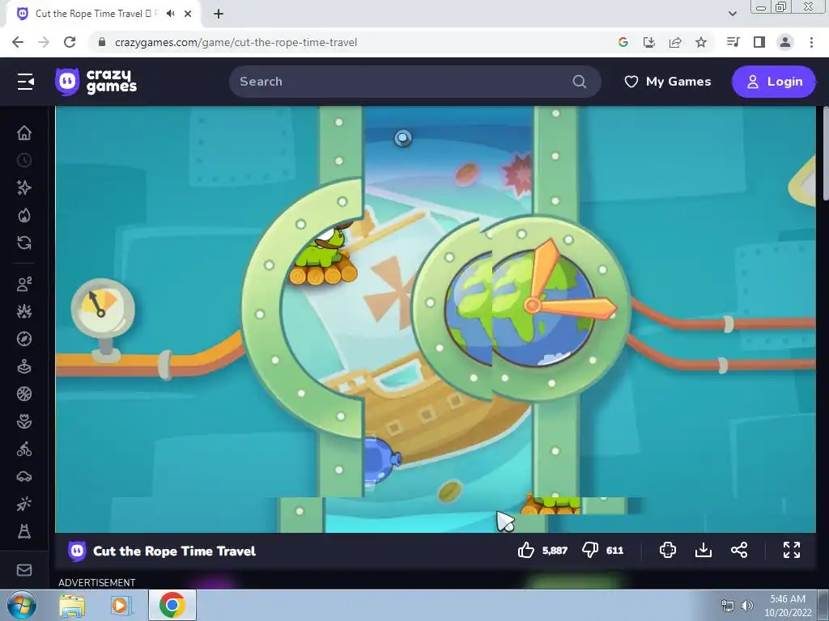This screenshot has height=621, width=829.
Task: Open the bike games category icon
Action: (24, 449)
